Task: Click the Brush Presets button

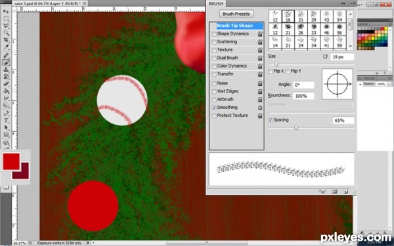Action: click(x=236, y=14)
